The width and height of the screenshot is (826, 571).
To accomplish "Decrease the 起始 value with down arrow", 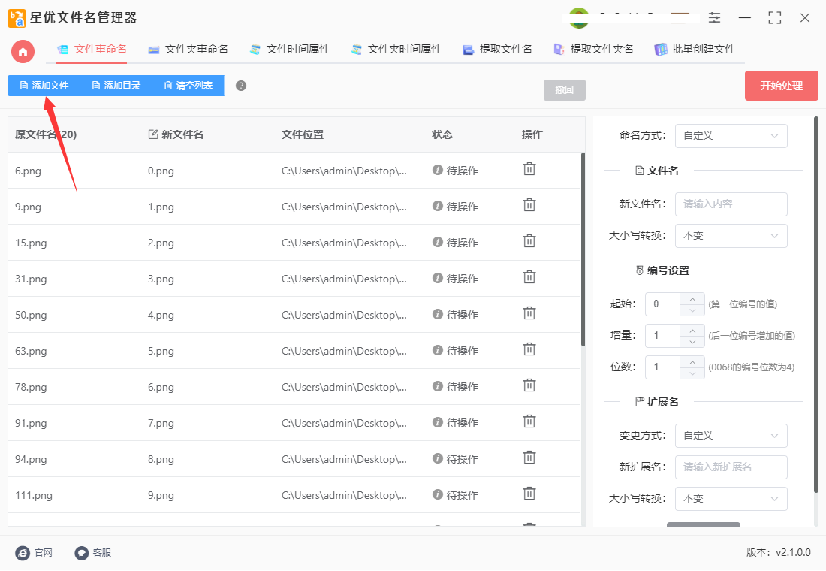I will click(692, 310).
